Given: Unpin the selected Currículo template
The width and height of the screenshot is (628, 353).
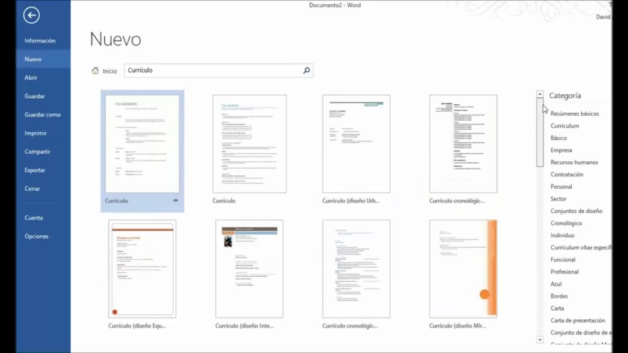Looking at the screenshot, I should click(175, 200).
